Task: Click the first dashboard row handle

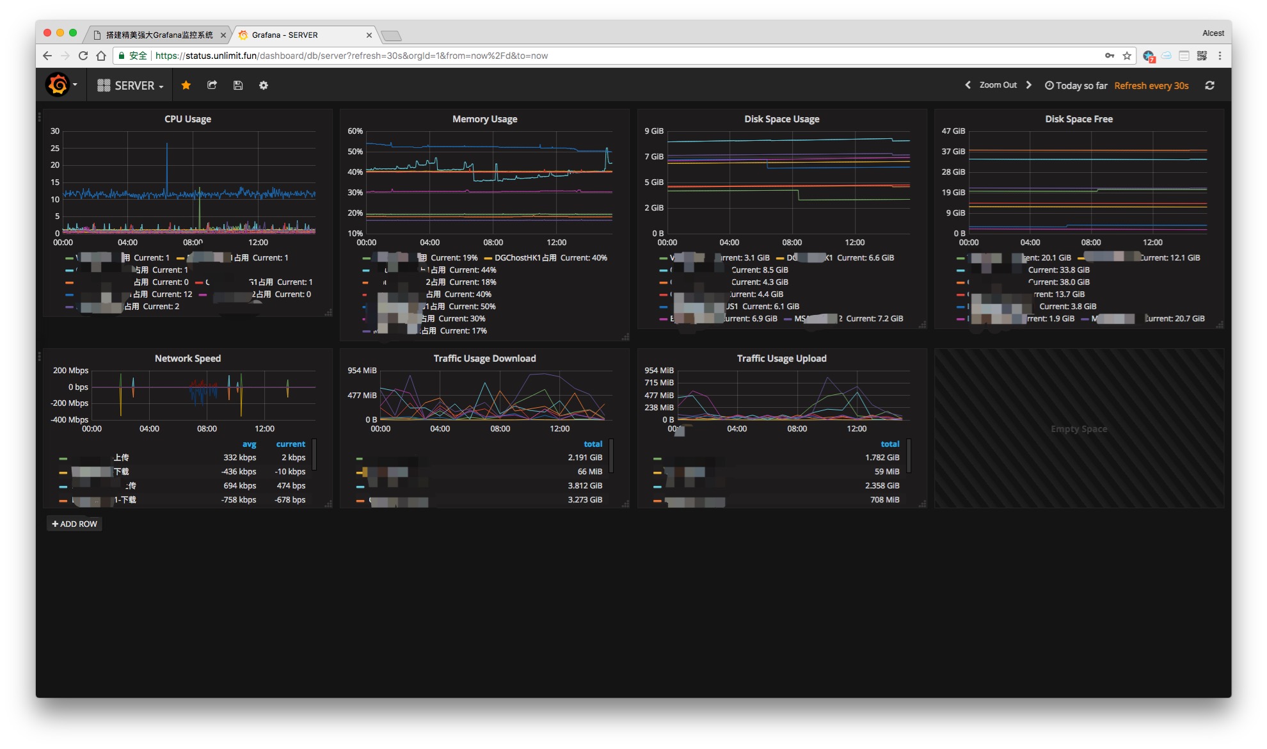Action: click(40, 117)
